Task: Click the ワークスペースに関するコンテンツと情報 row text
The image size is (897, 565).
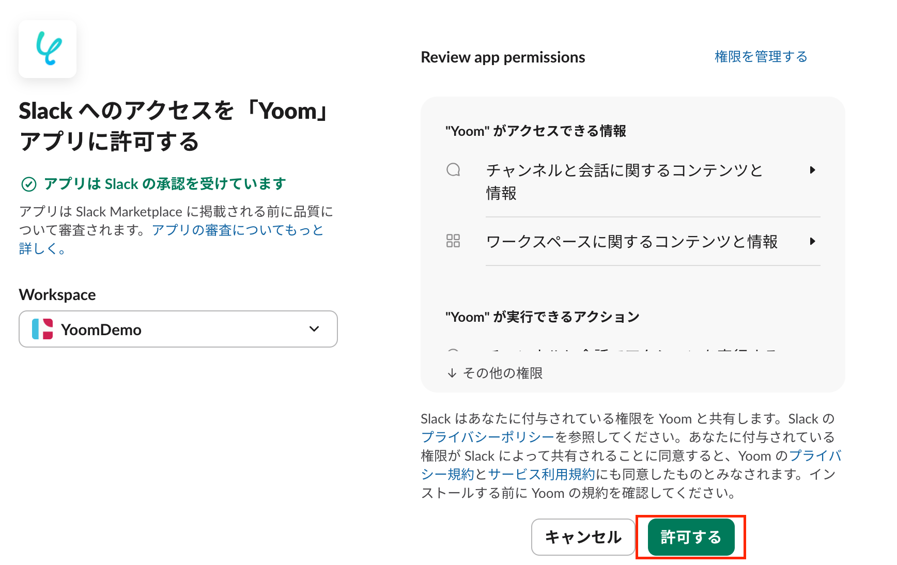Action: click(x=631, y=242)
